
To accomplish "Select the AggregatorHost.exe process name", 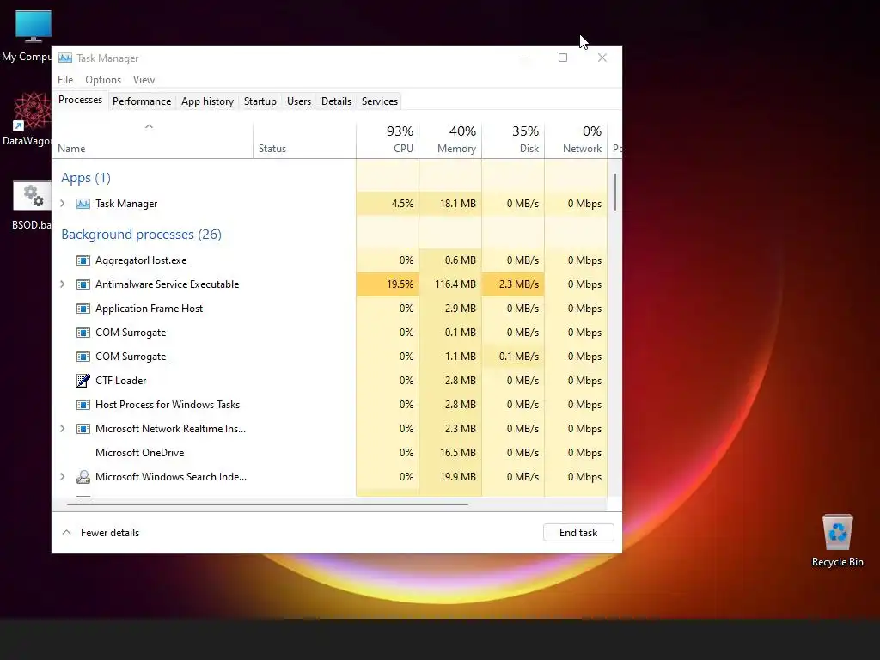I will [141, 260].
